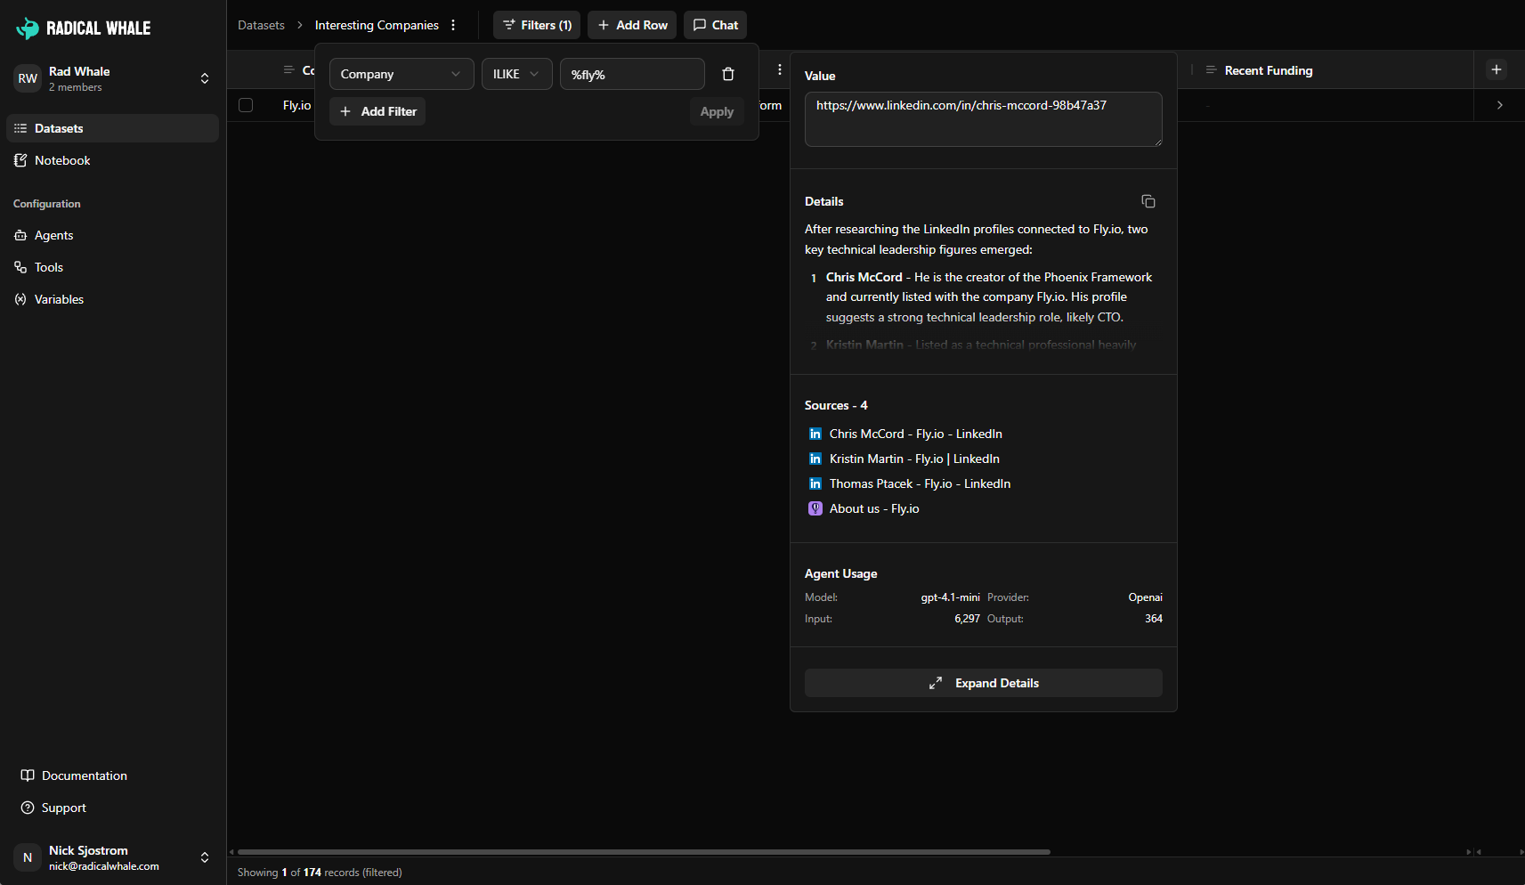Open the Chat panel
Viewport: 1525px width, 885px height.
click(x=715, y=25)
